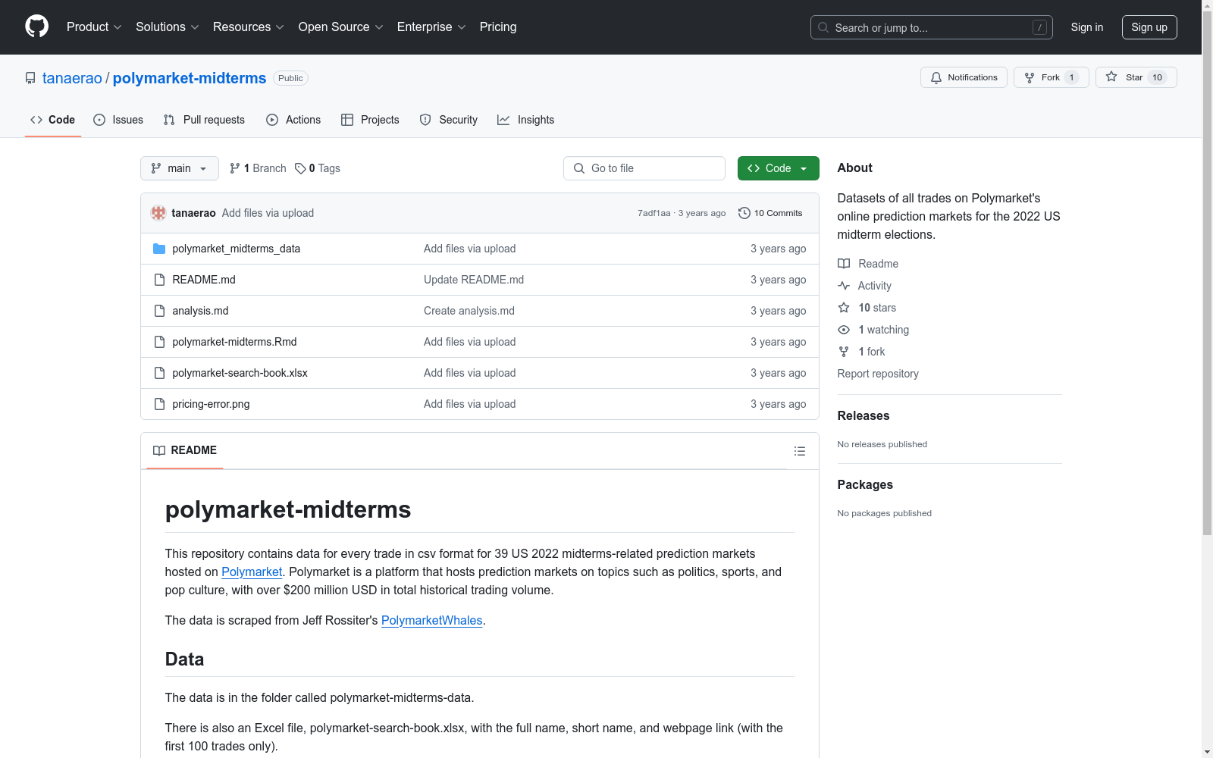Follow the Polymarket link in README
Screen dimensions: 1213x758
[252, 572]
